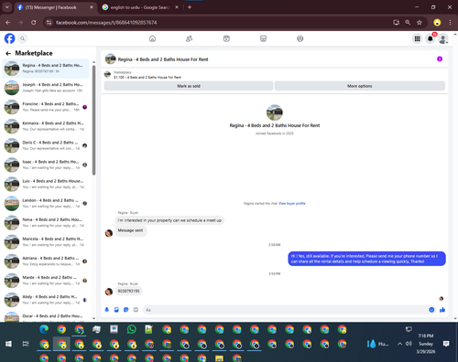Open the Watch video icon in top navigation
Screen dimensions: 458x362
226,38
